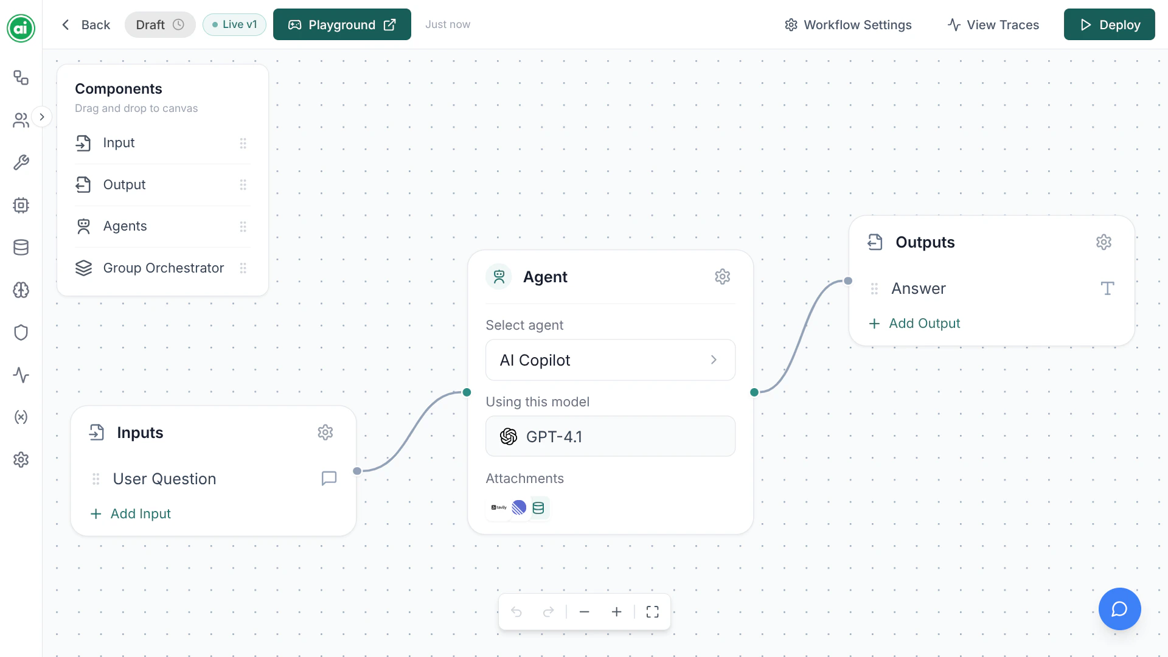
Task: Click the chat type icon of User Question
Action: 329,478
